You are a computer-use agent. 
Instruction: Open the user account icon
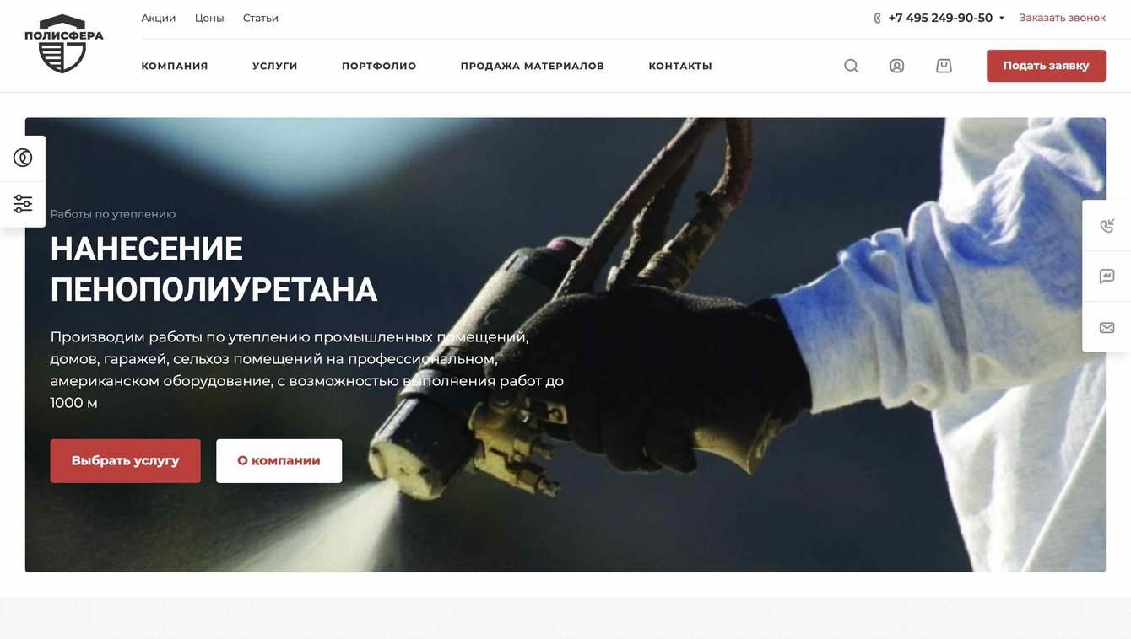(x=897, y=66)
